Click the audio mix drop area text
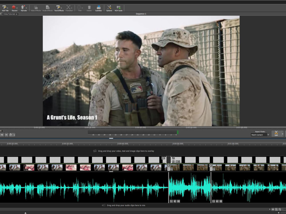The height and width of the screenshot is (214, 286). 126,205
